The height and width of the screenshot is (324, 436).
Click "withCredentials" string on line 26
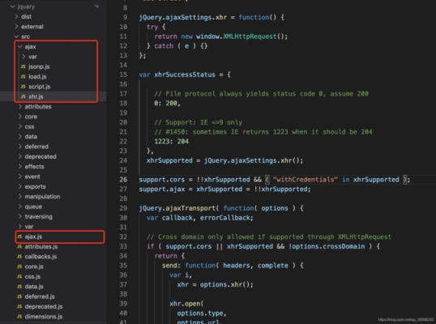tap(305, 180)
